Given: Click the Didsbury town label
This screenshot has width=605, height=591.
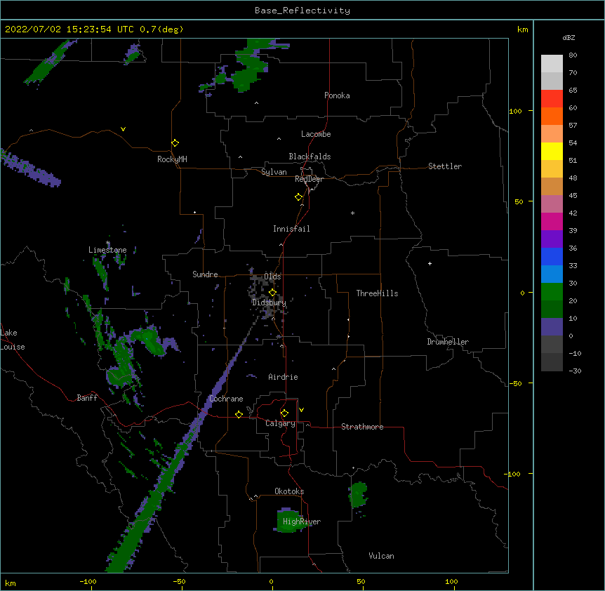Looking at the screenshot, I should [269, 303].
